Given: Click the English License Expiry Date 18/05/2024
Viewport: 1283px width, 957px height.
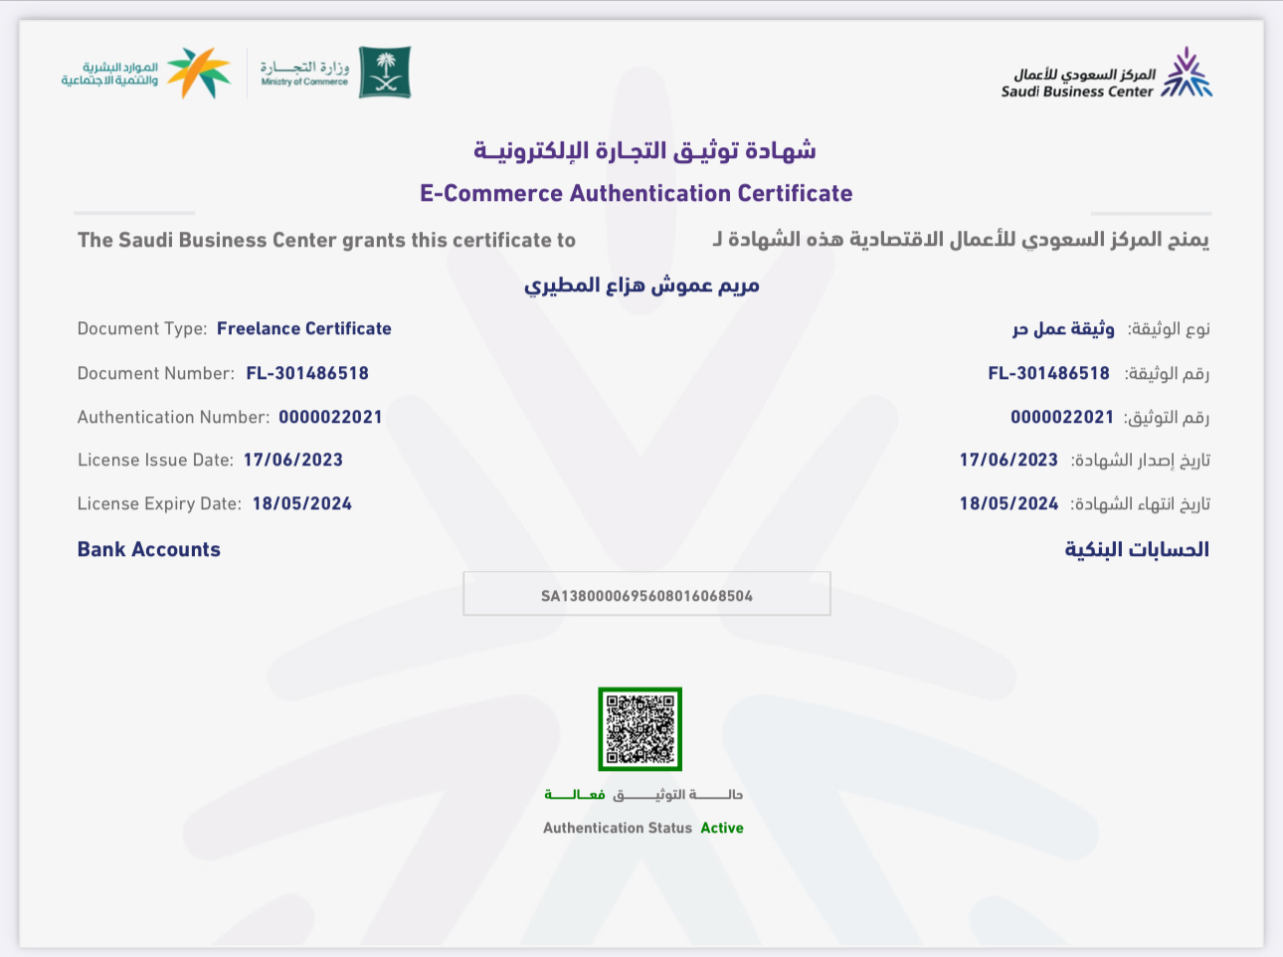Looking at the screenshot, I should (302, 503).
